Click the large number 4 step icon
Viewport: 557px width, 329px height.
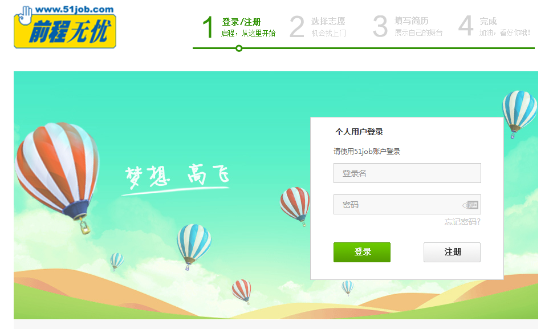point(466,26)
